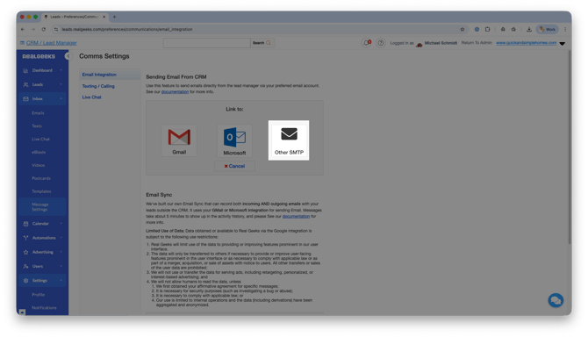Cancel the email link selection
588x337 pixels.
[x=234, y=166]
